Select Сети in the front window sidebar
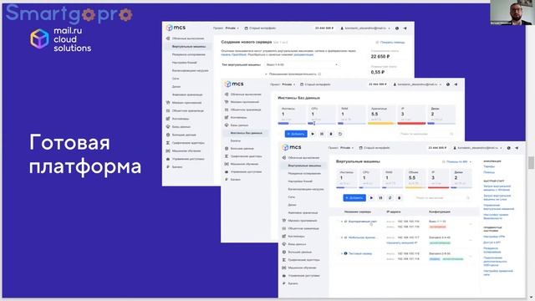Screen dimensions: 535x301 tap(292, 197)
